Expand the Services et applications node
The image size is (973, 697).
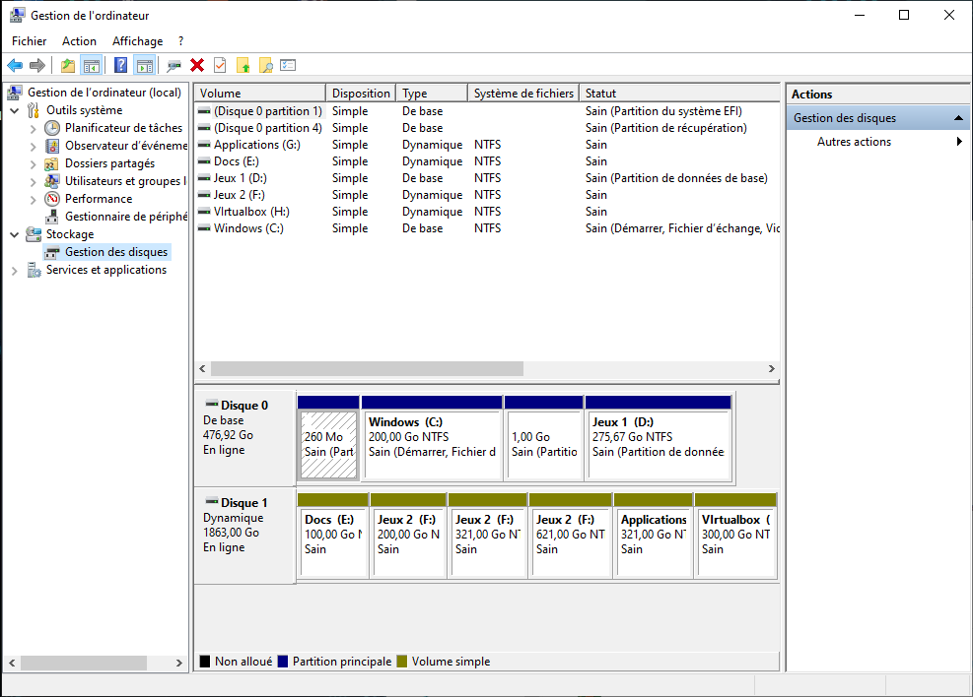(14, 271)
